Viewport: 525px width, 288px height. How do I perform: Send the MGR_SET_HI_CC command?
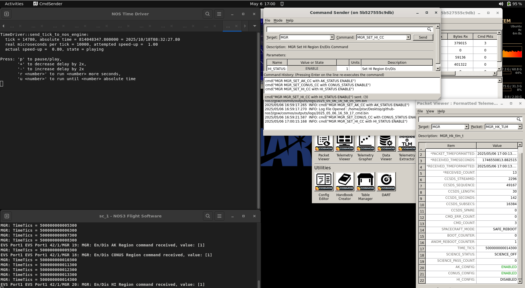click(423, 37)
